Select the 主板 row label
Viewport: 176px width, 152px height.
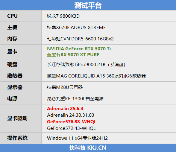tap(12, 27)
